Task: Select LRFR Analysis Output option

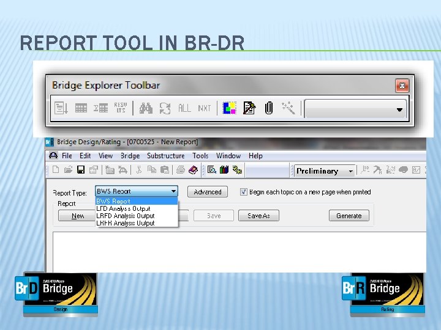Action: point(137,223)
